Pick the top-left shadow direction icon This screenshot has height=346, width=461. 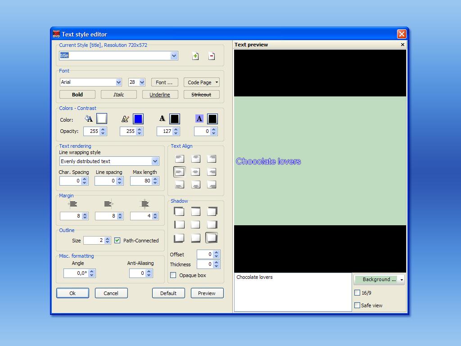179,211
